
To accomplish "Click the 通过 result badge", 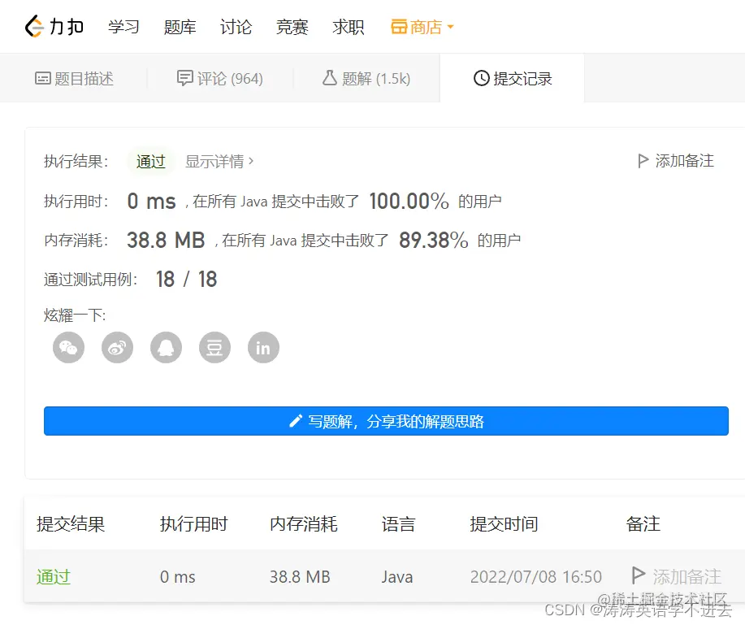I will (x=150, y=162).
